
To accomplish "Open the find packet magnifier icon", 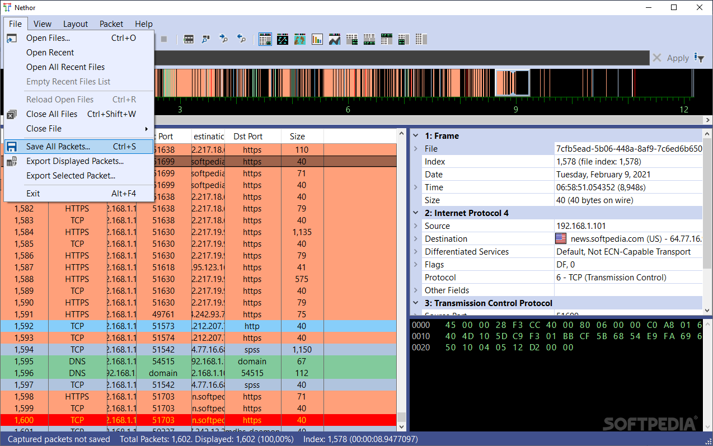I will [206, 39].
